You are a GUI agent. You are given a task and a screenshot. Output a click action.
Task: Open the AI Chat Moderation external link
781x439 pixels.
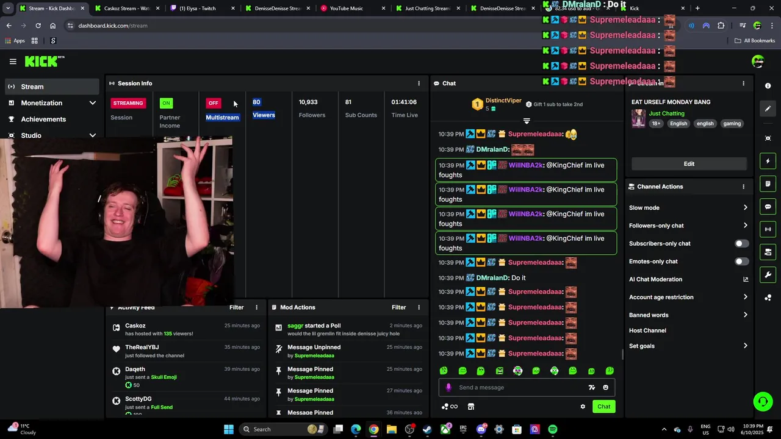[745, 279]
